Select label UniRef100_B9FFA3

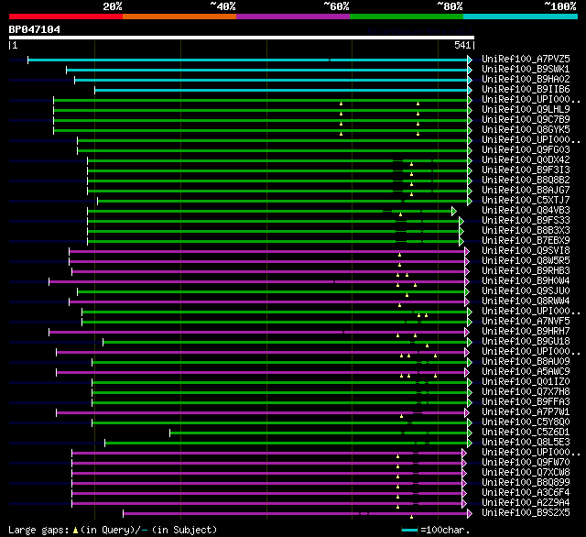[x=526, y=402]
